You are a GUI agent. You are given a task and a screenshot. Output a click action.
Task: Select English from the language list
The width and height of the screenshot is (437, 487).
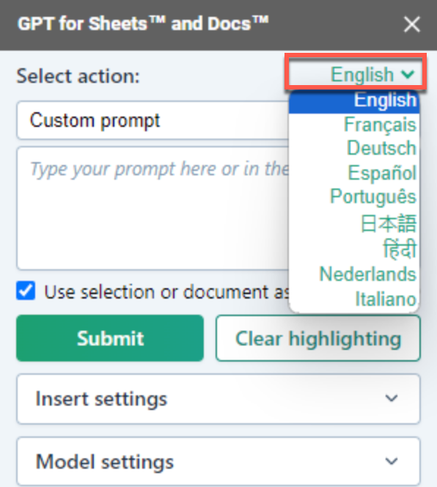click(354, 101)
